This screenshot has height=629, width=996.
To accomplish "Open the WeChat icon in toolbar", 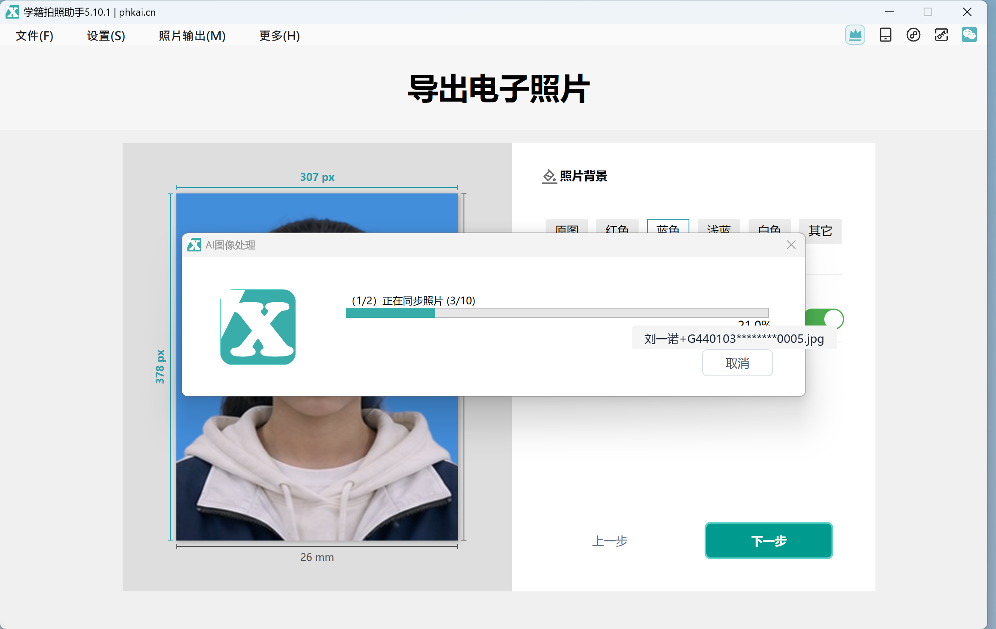I will point(969,35).
